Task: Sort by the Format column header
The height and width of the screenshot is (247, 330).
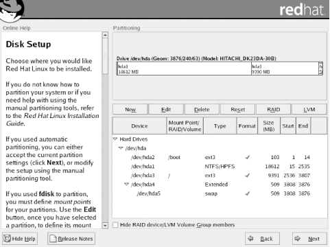Action: (247, 126)
